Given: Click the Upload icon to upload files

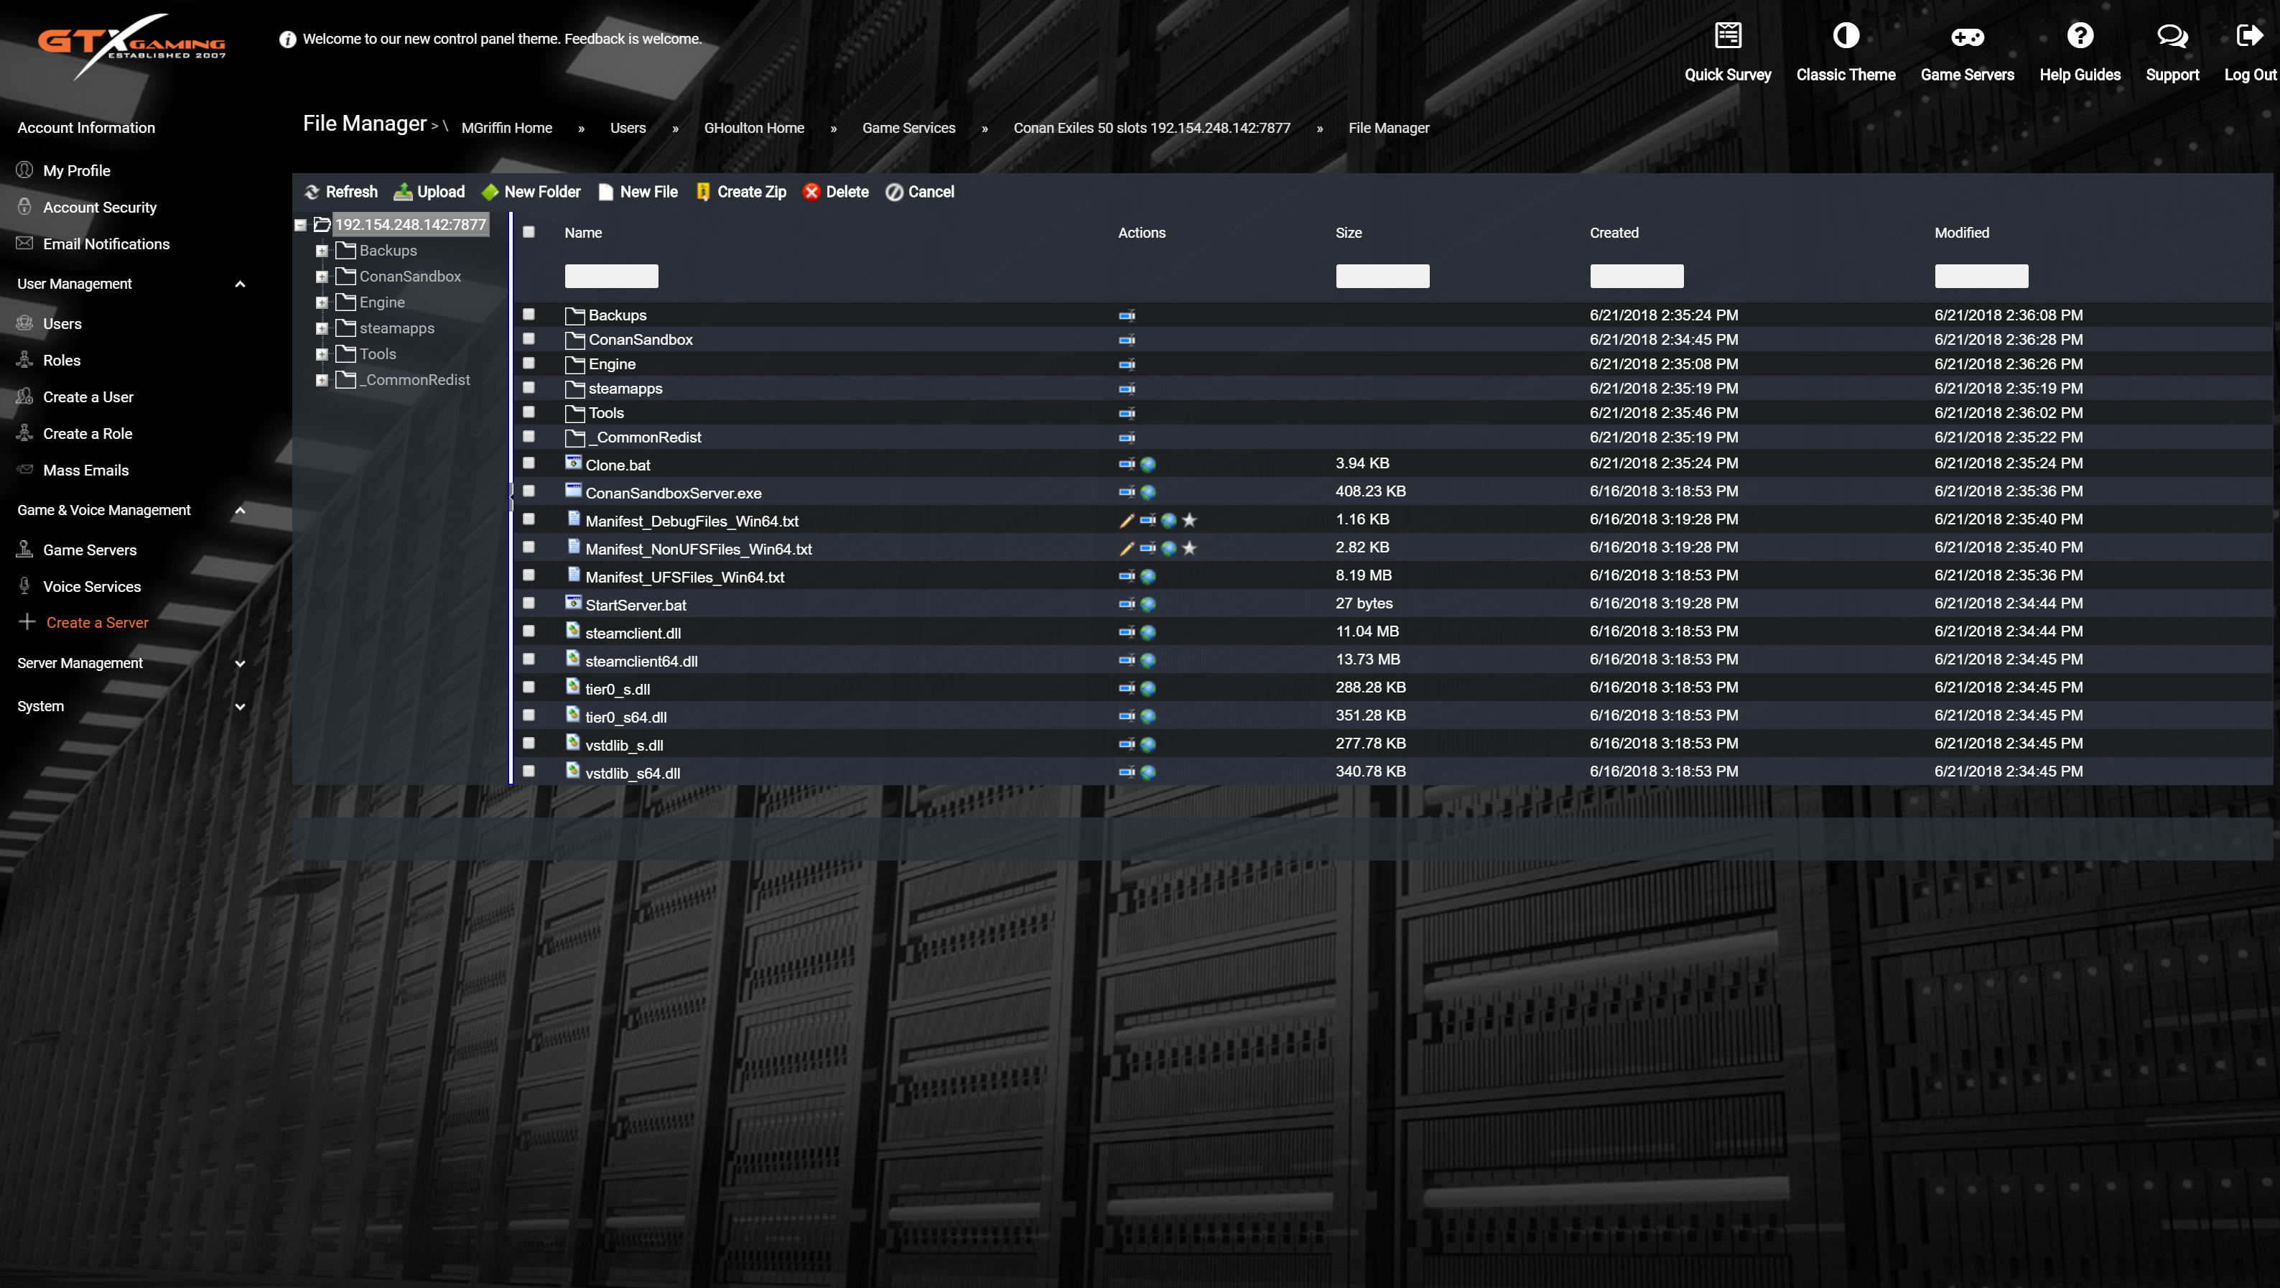Looking at the screenshot, I should 404,192.
